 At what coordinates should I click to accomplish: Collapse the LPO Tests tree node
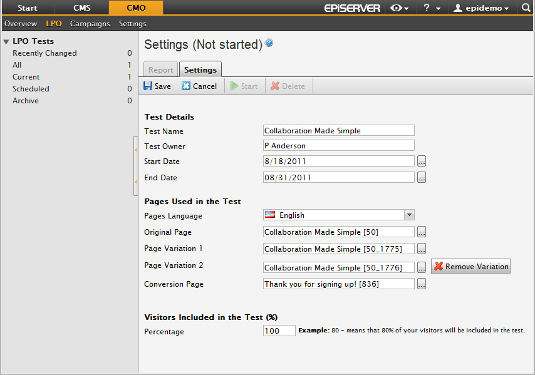click(6, 41)
